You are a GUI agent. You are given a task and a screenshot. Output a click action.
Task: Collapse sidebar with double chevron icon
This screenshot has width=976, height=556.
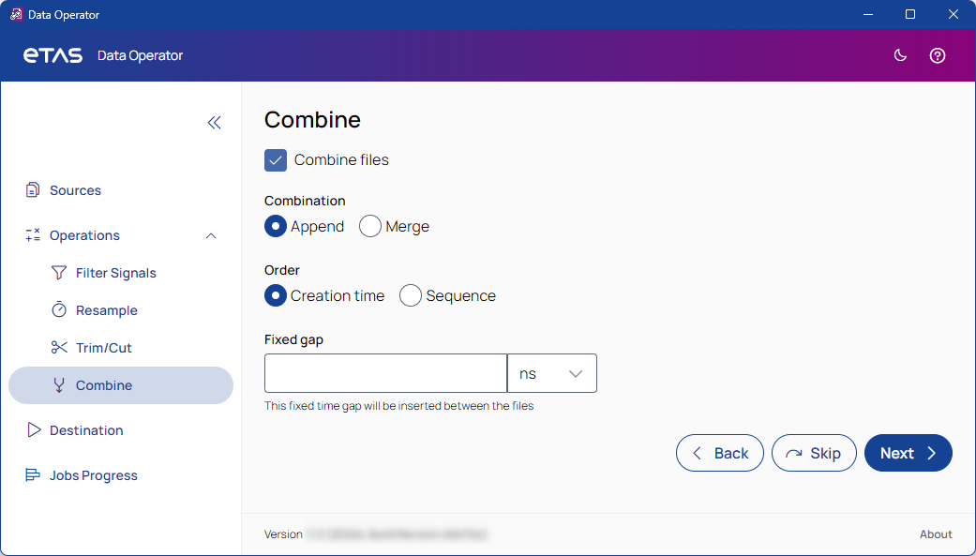(214, 123)
